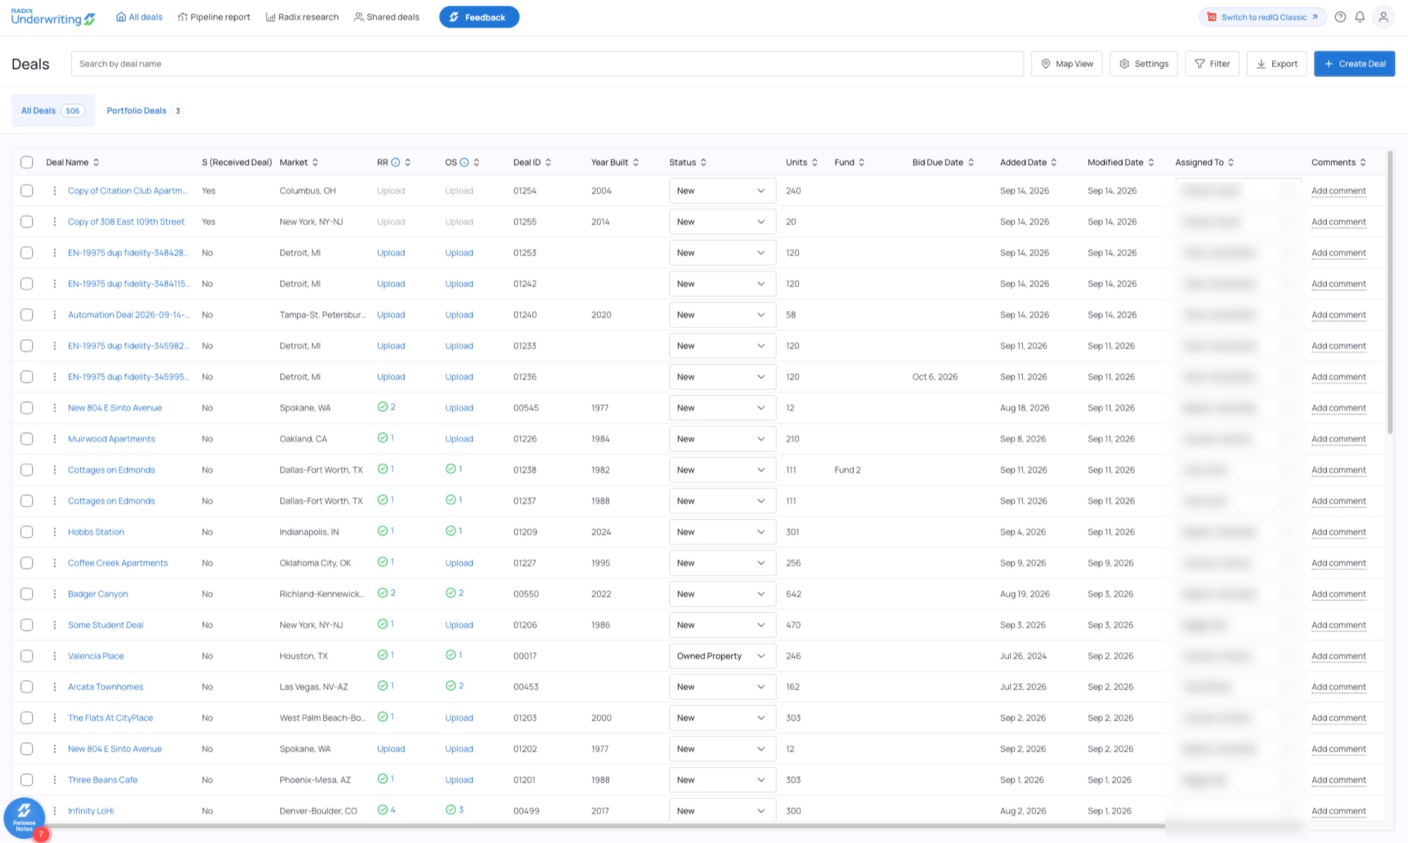Toggle the select-all deals checkbox

pyautogui.click(x=27, y=163)
